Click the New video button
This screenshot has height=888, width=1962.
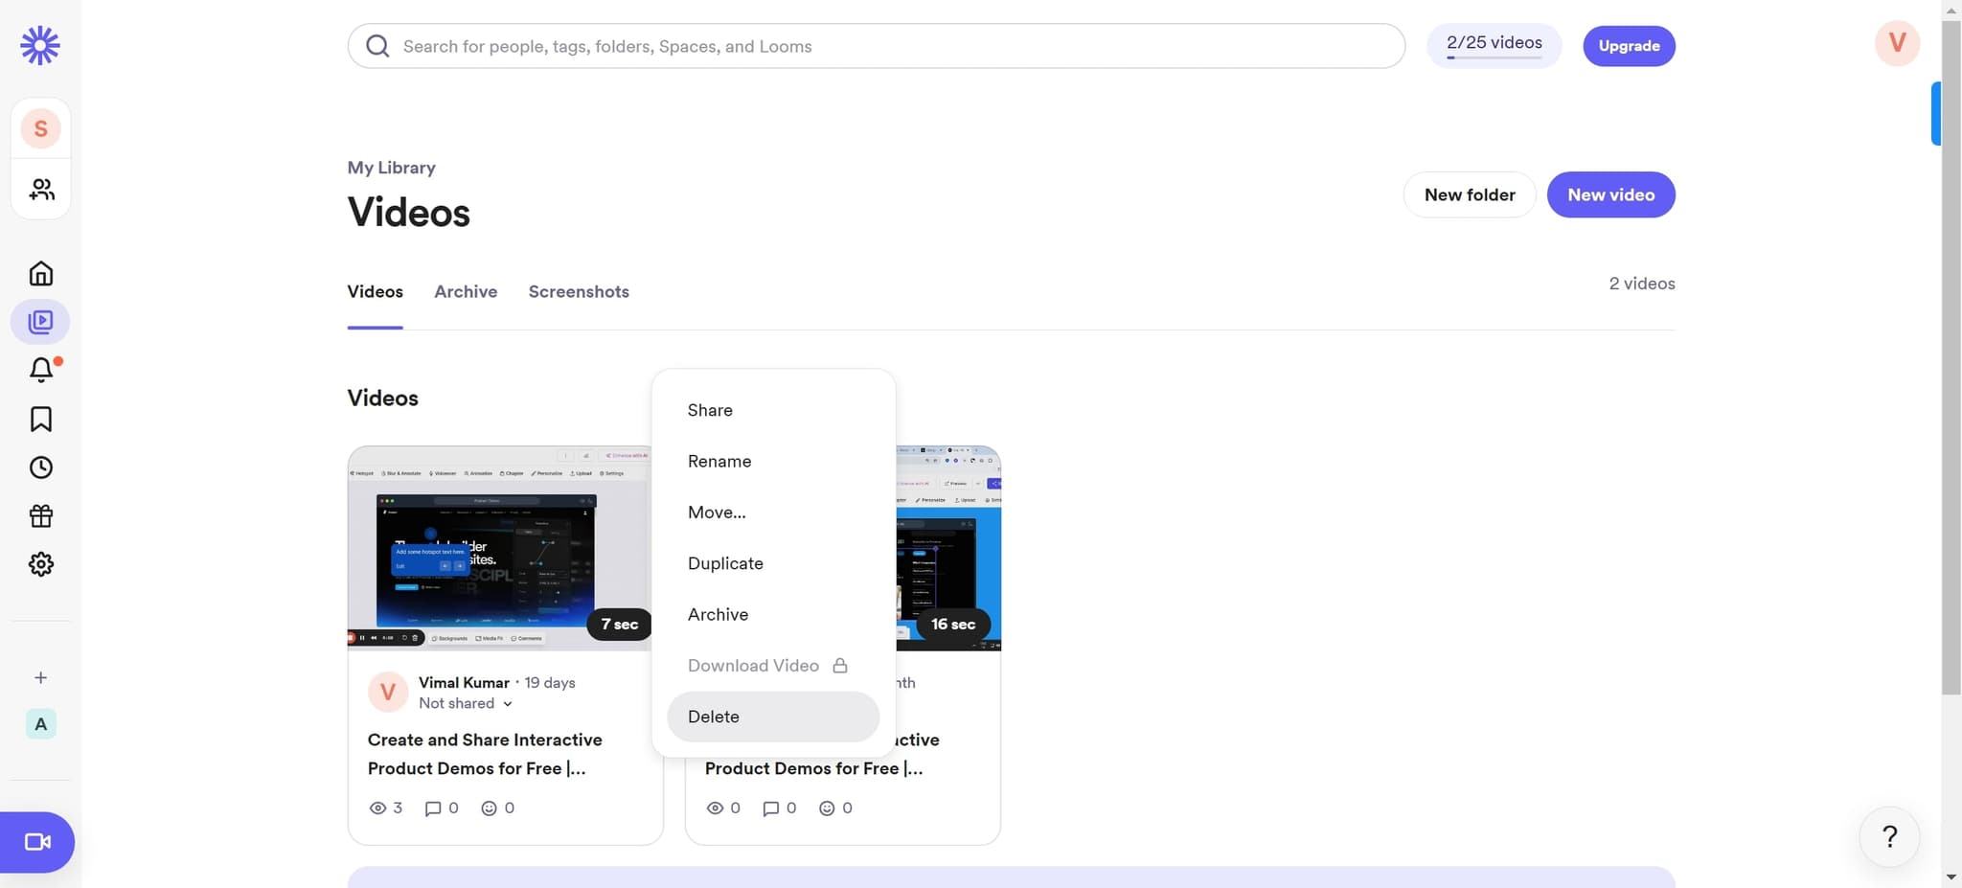click(1610, 194)
